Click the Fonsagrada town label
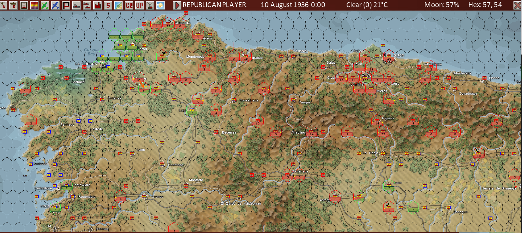522x233 pixels. point(249,100)
